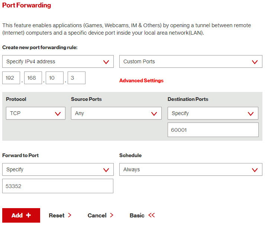Image resolution: width=265 pixels, height=226 pixels.
Task: Click the Advanced Settings link
Action: [141, 80]
